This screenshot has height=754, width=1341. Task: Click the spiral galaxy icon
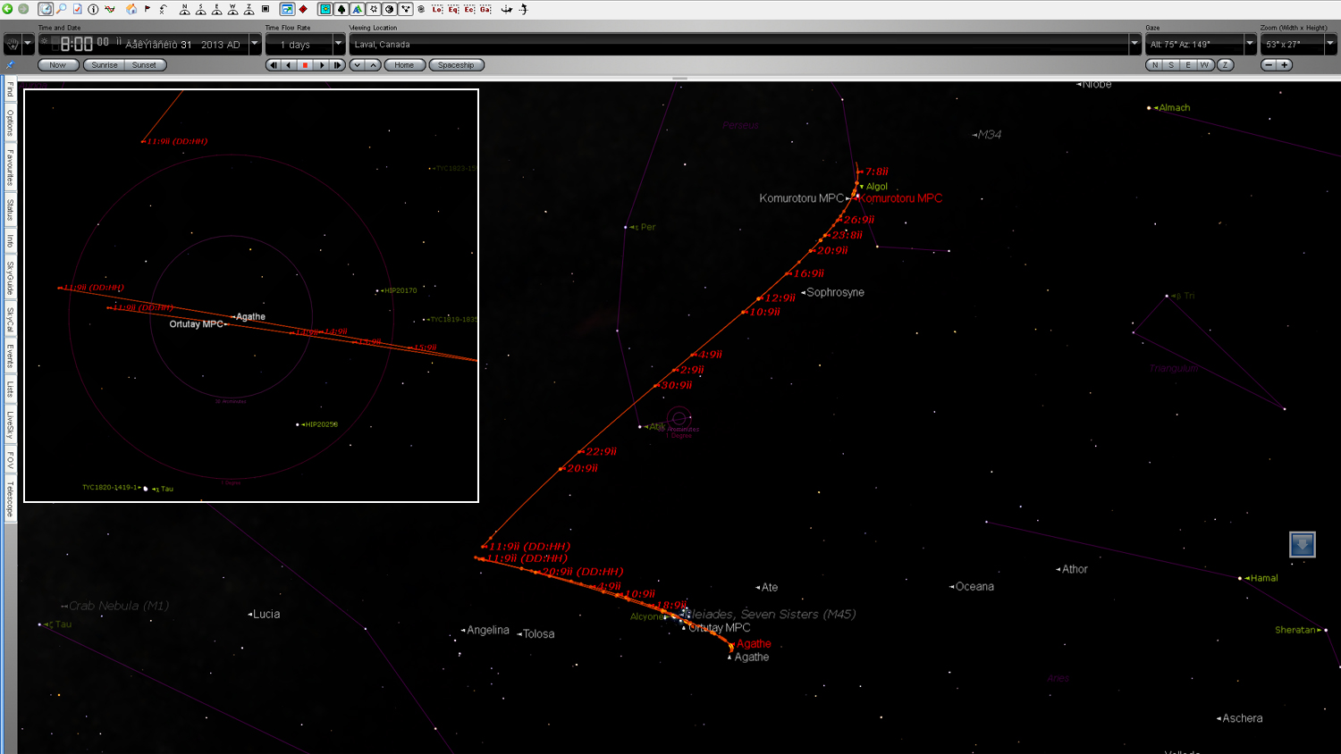(x=421, y=9)
